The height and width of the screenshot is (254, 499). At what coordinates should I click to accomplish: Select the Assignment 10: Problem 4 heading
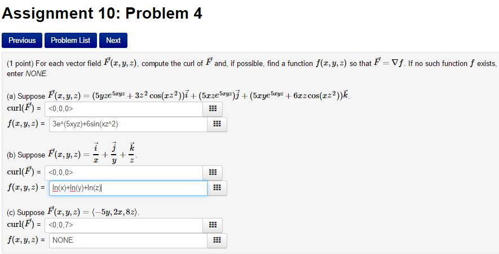click(x=102, y=14)
